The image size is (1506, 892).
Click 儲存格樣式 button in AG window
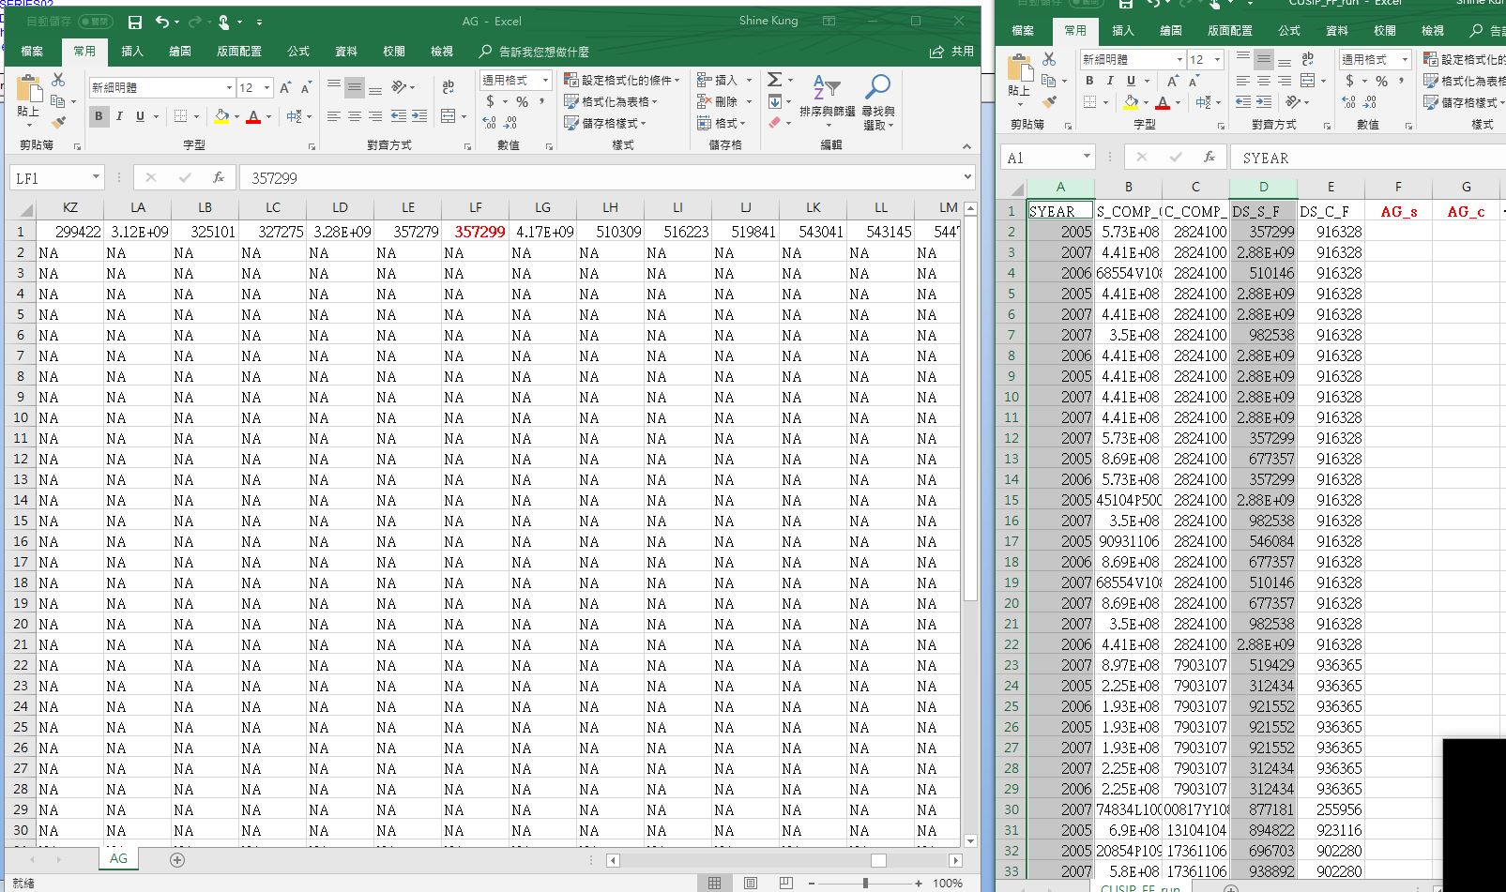[606, 123]
